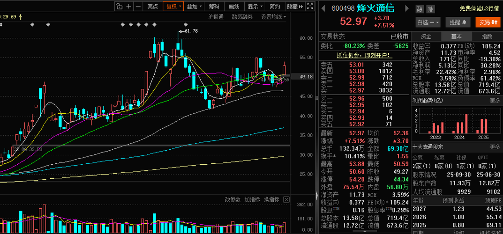The image size is (503, 234).
Task: Select the 公募 shareholder category
Action: pyautogui.click(x=418, y=157)
